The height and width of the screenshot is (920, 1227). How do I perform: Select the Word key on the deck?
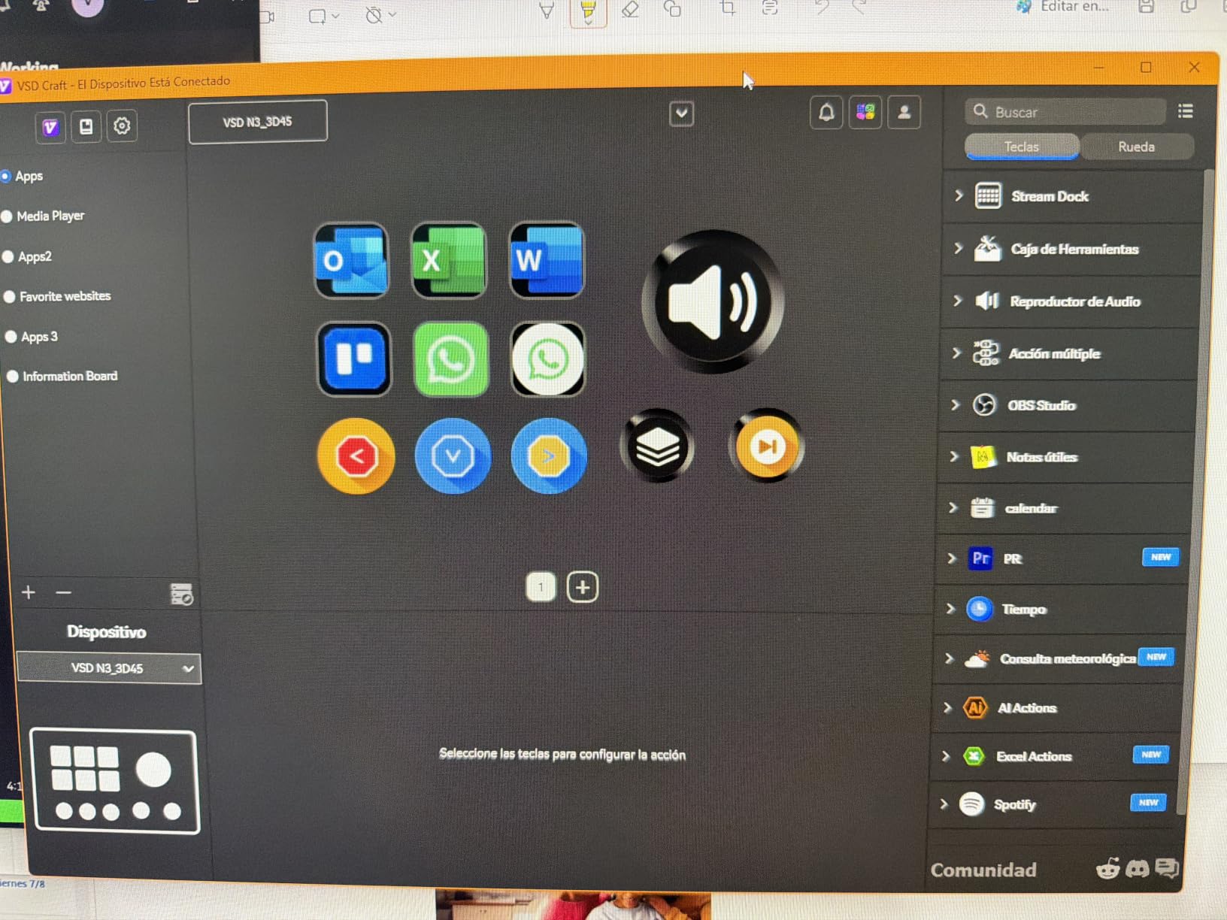tap(547, 259)
